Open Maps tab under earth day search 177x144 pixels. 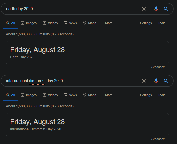(x=90, y=23)
